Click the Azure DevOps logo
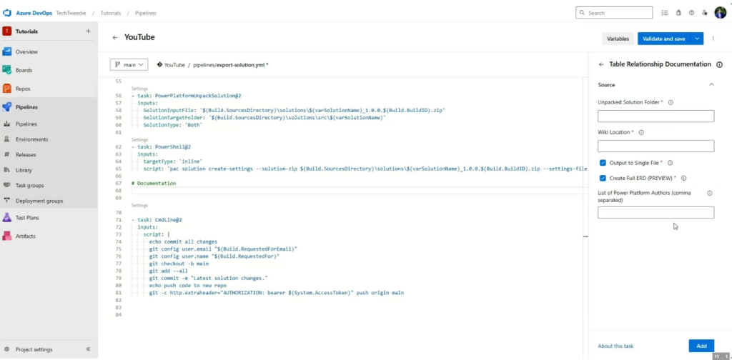The width and height of the screenshot is (732, 360). 7,13
